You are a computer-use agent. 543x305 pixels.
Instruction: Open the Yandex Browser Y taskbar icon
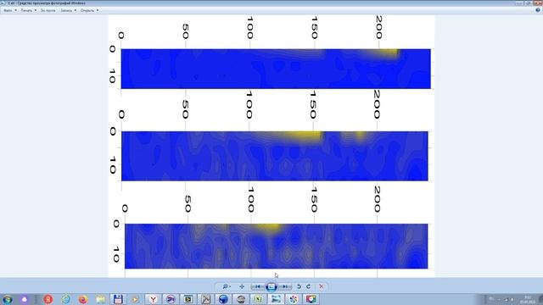click(153, 299)
